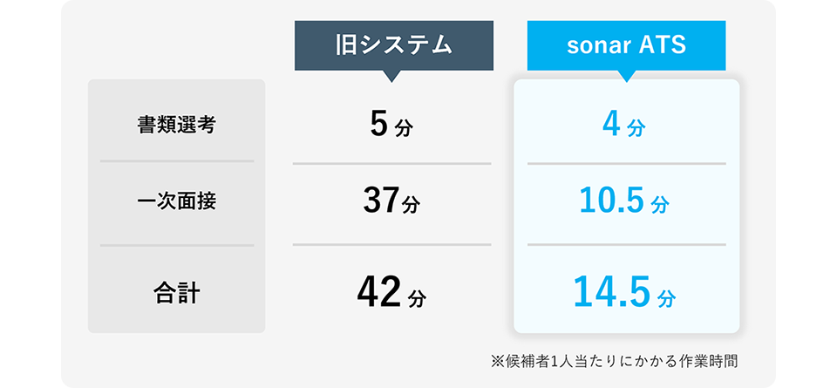Click the 42分 total for 旧システム
837x388 pixels.
(391, 293)
